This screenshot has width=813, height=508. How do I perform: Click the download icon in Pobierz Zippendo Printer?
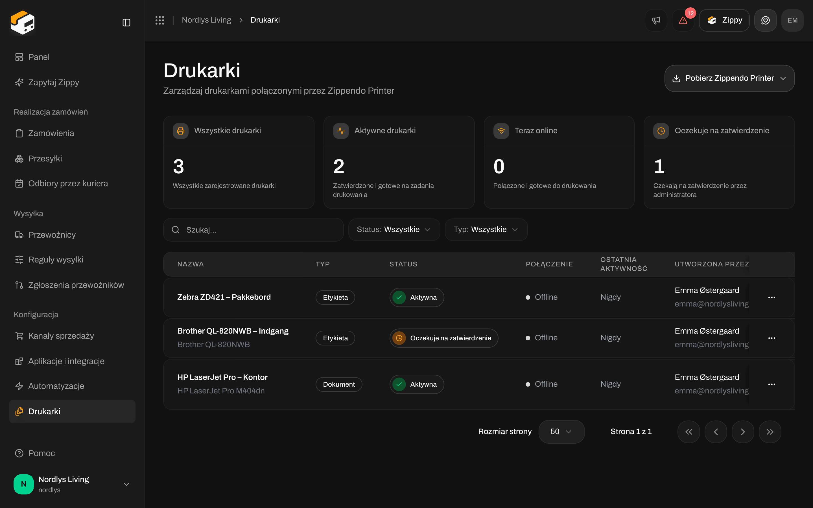[x=676, y=78]
